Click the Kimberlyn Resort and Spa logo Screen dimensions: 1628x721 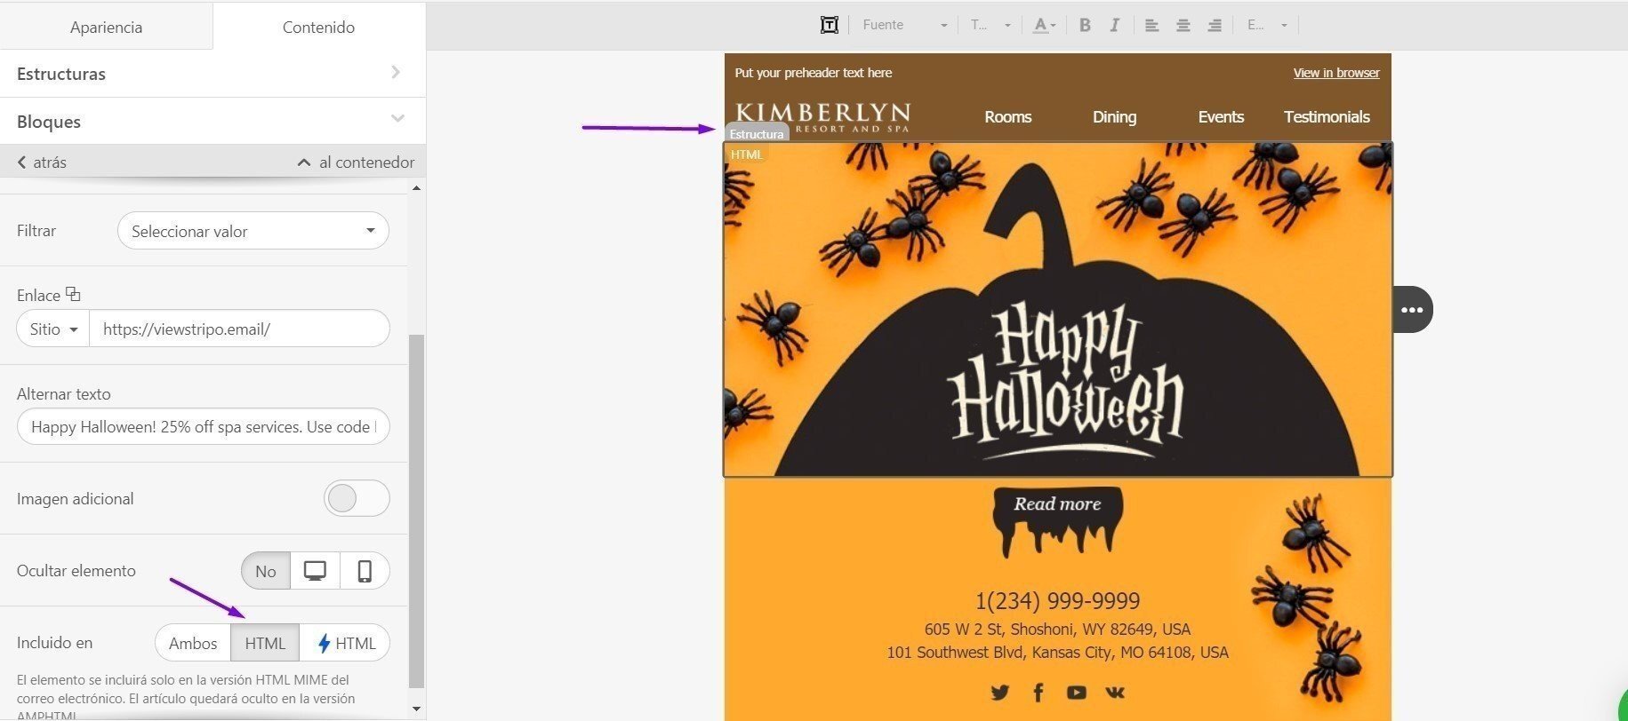coord(822,116)
